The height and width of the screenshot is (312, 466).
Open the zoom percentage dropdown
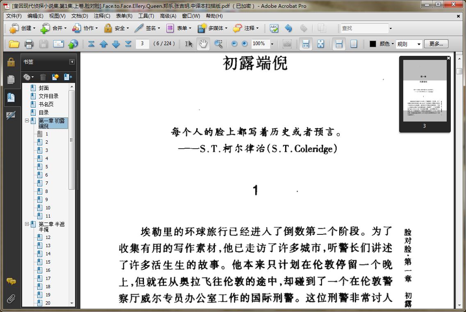point(272,44)
